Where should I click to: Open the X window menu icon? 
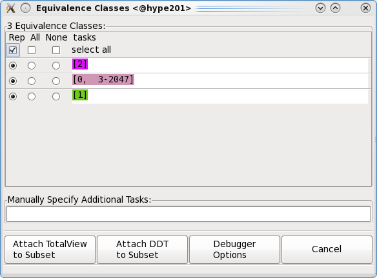[x=10, y=8]
